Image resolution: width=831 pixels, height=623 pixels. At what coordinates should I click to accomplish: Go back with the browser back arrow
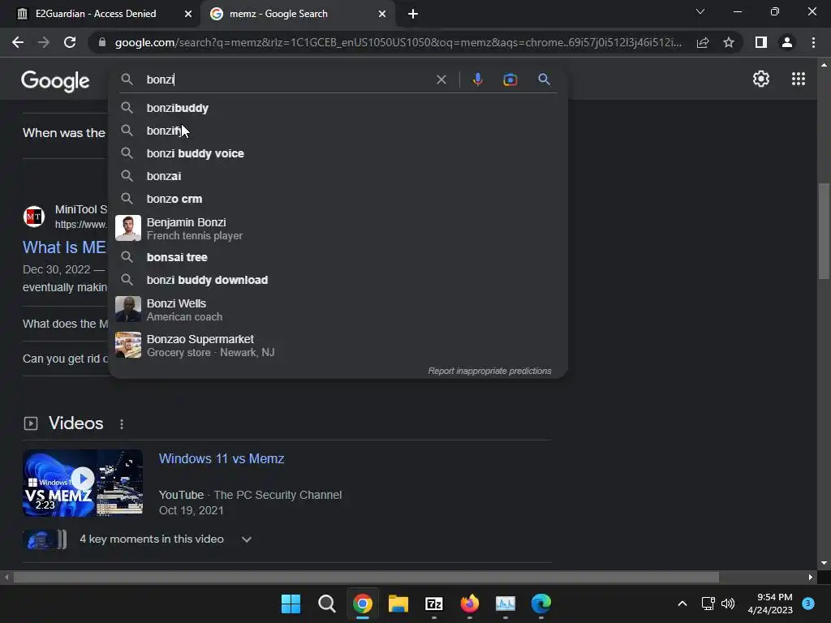click(18, 42)
